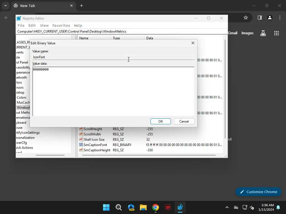286x214 pixels.
Task: Open the Edit menu in Registry Editor
Action: [32, 25]
